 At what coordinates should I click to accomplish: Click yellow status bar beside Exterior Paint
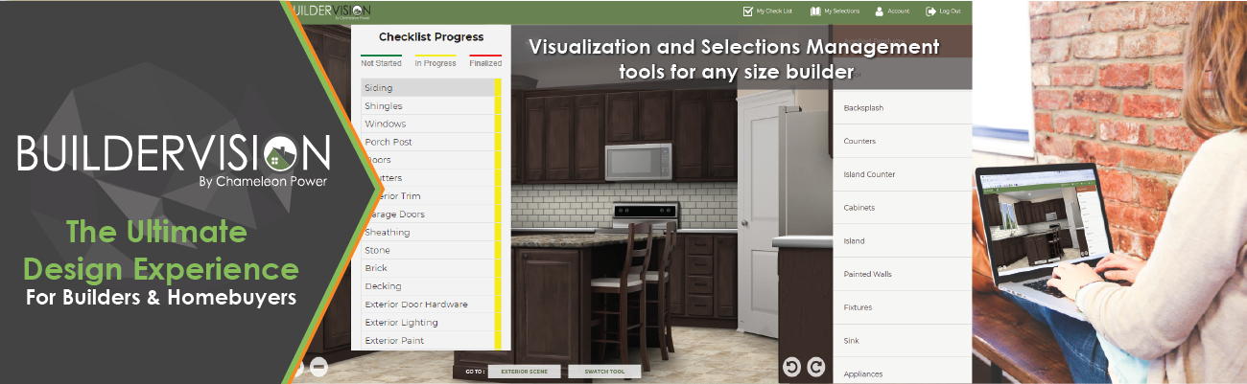(498, 341)
